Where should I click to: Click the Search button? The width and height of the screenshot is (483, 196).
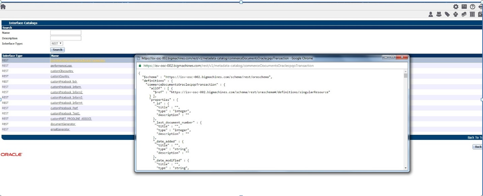tap(57, 50)
